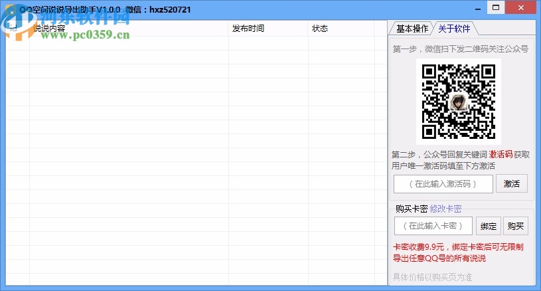Click the red 激活码 keyword text
Viewport: 541px width, 291px height.
[501, 154]
